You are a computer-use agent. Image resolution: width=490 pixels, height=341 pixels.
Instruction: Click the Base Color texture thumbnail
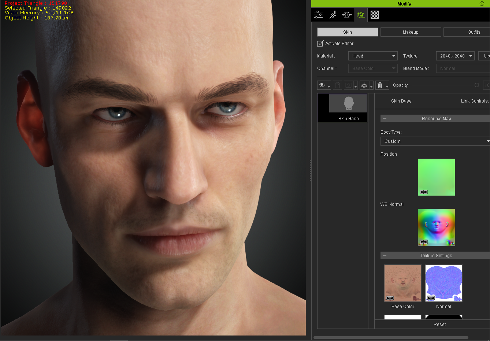pos(403,283)
